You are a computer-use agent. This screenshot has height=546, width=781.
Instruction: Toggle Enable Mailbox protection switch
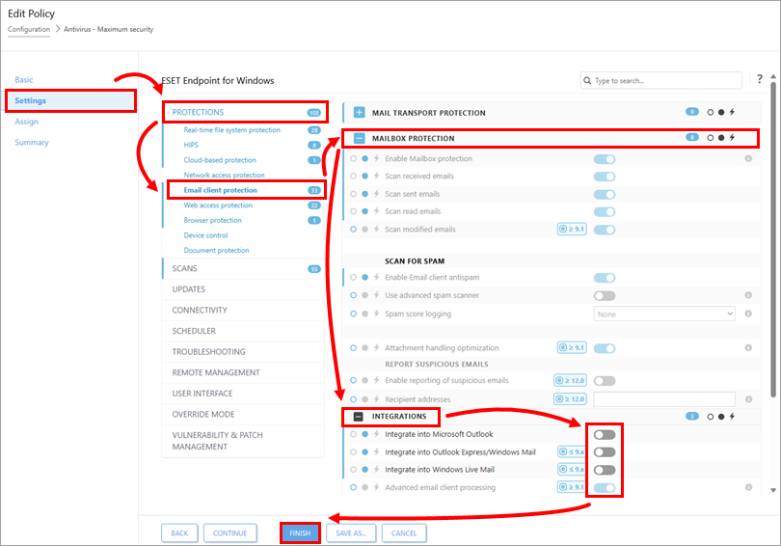click(x=605, y=159)
